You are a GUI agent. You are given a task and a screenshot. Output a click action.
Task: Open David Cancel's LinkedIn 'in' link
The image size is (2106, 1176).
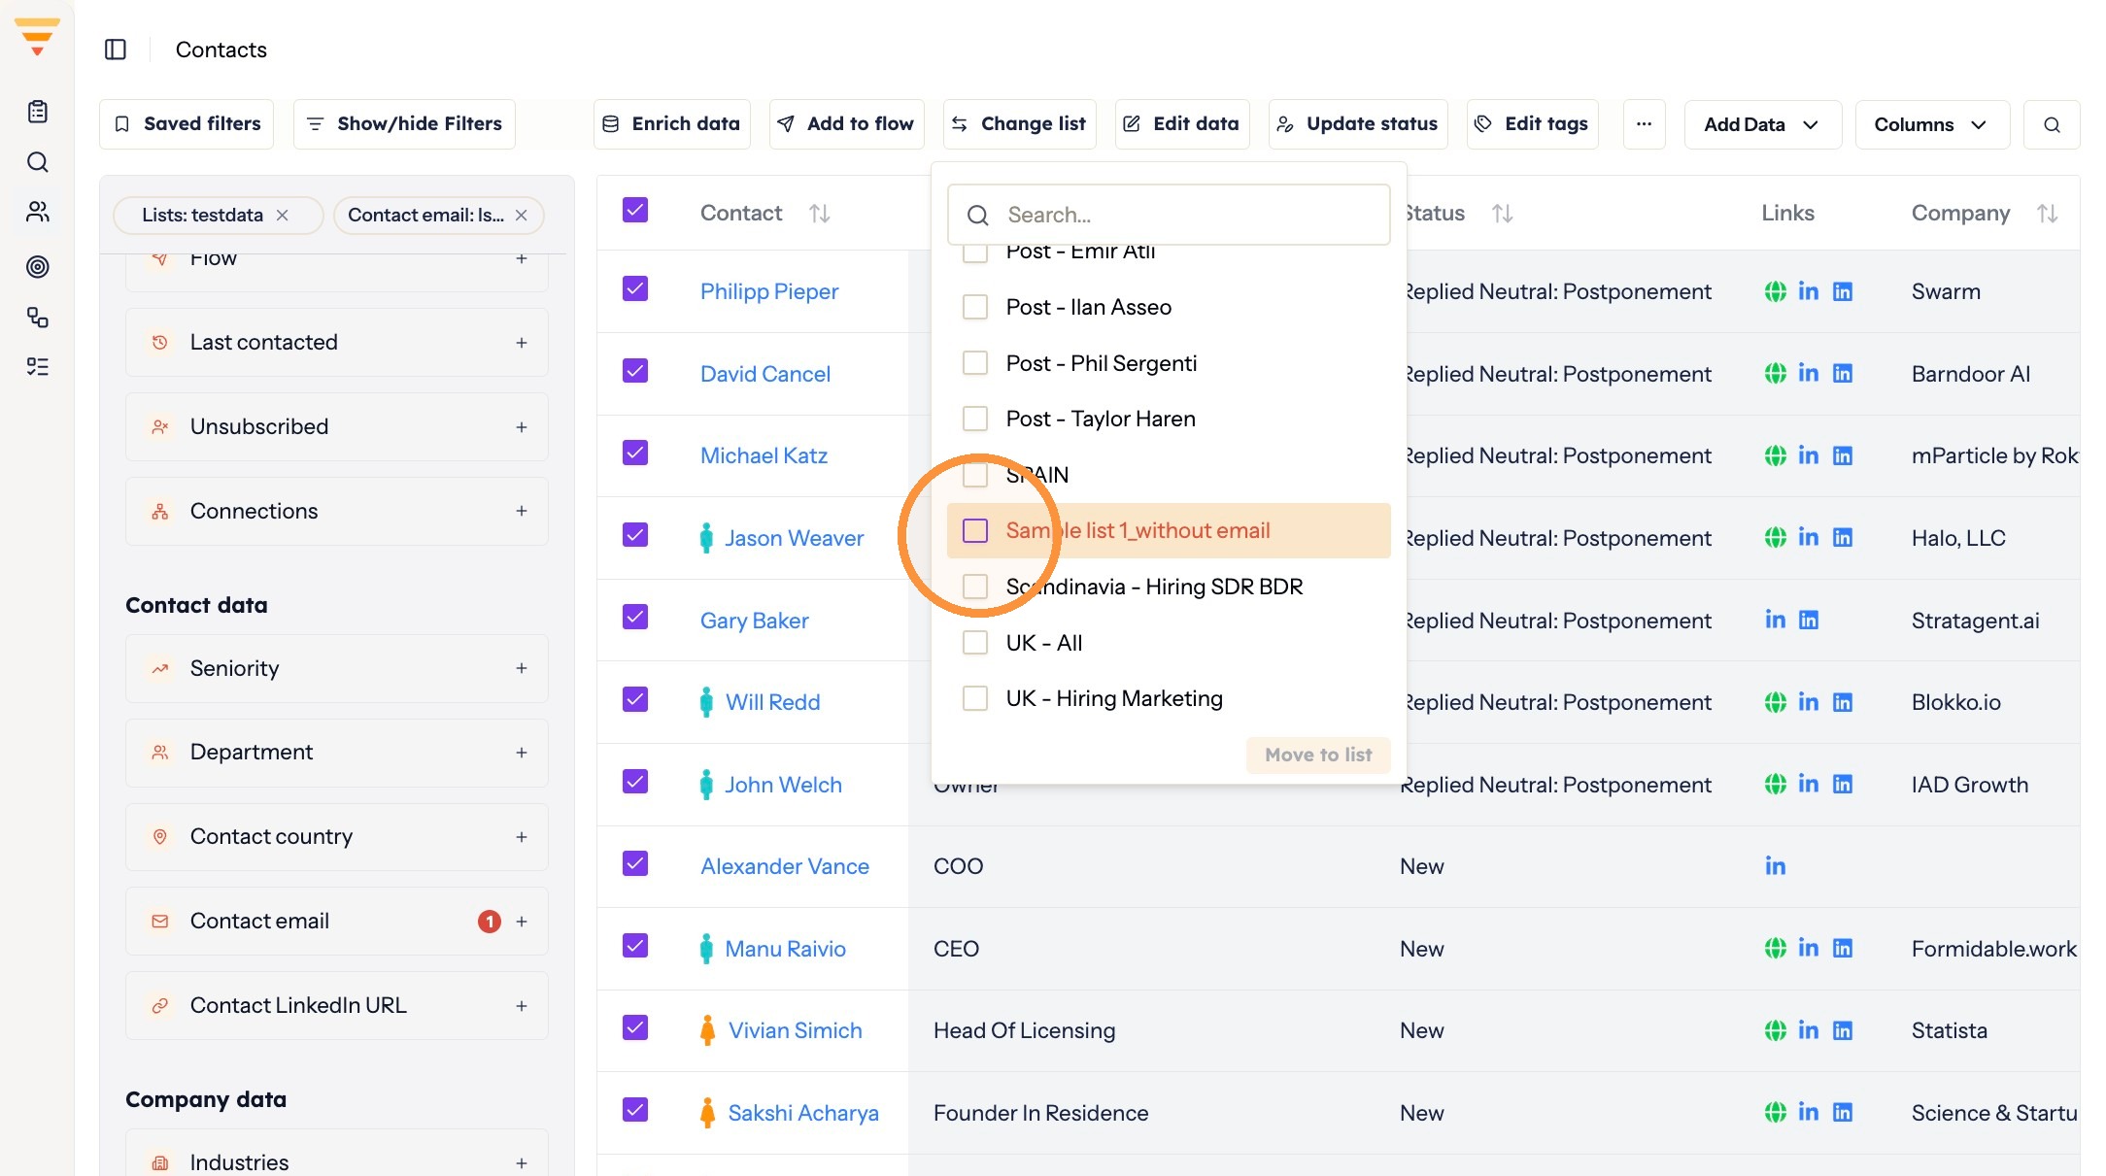(x=1808, y=373)
